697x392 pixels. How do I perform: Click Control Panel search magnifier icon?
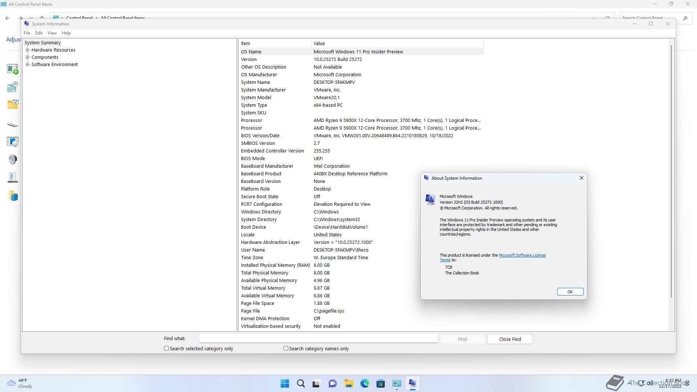685,18
